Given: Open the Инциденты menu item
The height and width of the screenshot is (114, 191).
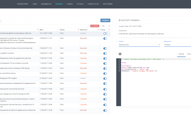Looking at the screenshot, I should tap(47, 4).
